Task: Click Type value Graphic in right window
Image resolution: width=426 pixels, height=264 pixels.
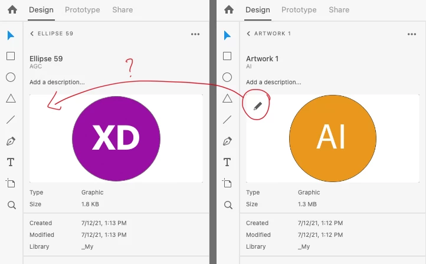Action: tap(309, 192)
